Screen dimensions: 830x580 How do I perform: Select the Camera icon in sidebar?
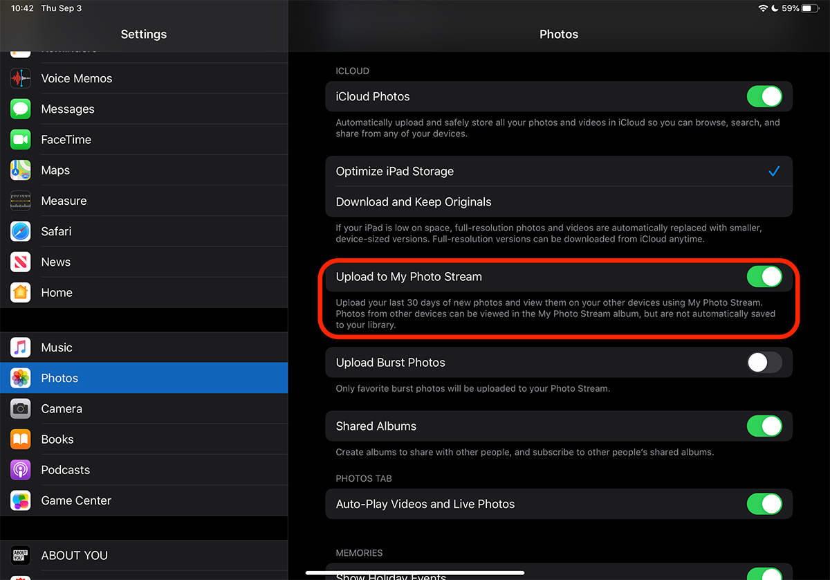[x=21, y=408]
